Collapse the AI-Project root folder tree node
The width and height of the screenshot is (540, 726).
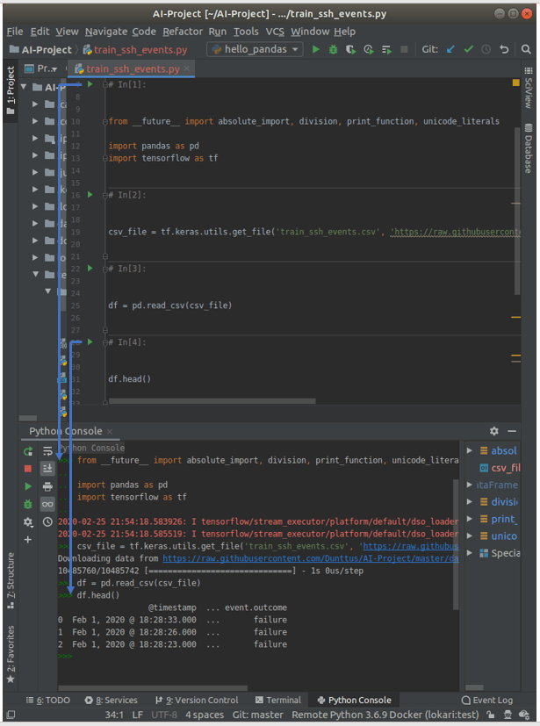click(x=24, y=87)
